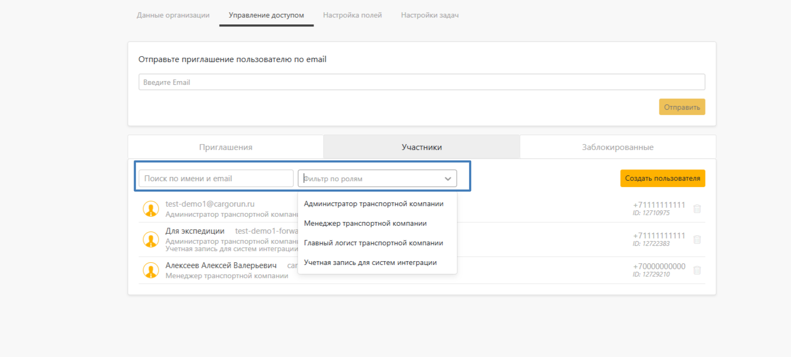Screen dimensions: 791x357
Task: Select Учетная запись для систем интеграции option
Action: (x=370, y=262)
